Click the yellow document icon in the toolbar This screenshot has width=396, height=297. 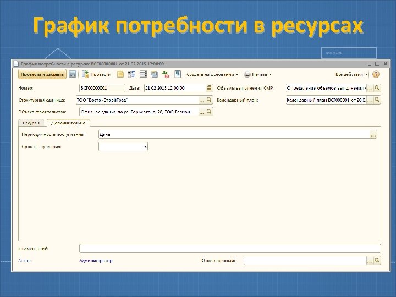click(120, 74)
